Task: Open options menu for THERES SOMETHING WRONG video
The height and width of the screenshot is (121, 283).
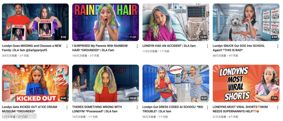Action: pos(137,107)
